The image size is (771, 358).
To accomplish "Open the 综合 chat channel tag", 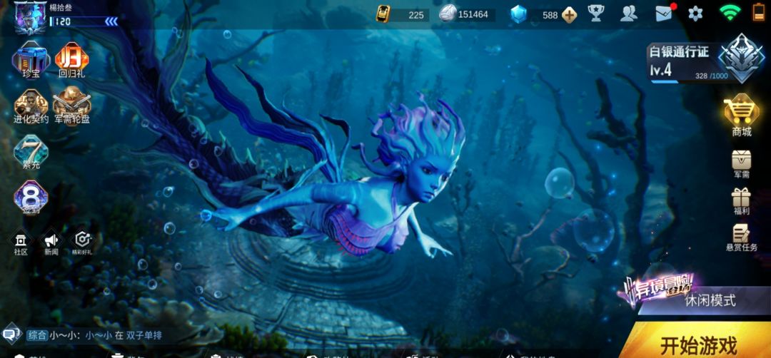I will 37,335.
